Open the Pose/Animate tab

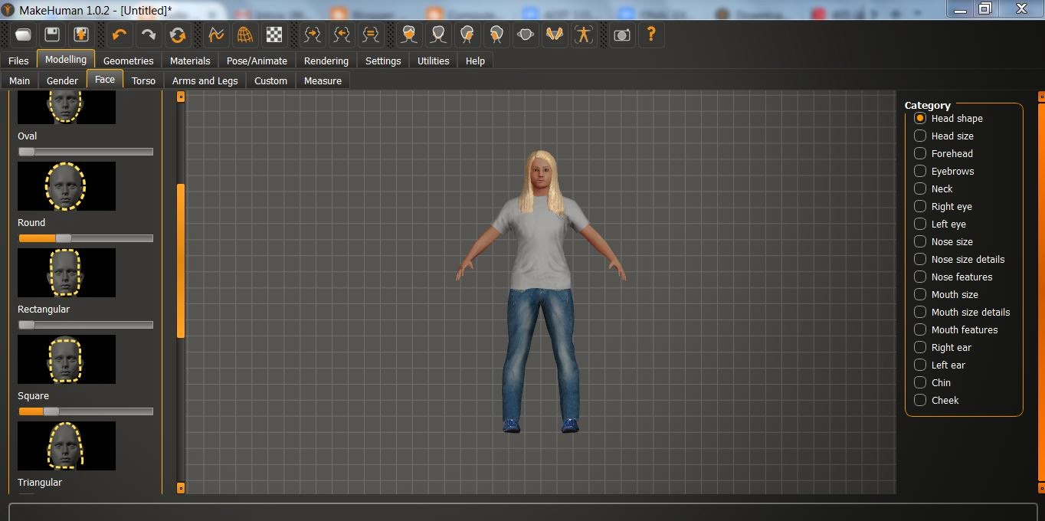257,61
